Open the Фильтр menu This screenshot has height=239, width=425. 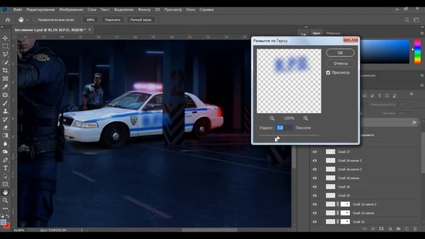click(x=144, y=9)
